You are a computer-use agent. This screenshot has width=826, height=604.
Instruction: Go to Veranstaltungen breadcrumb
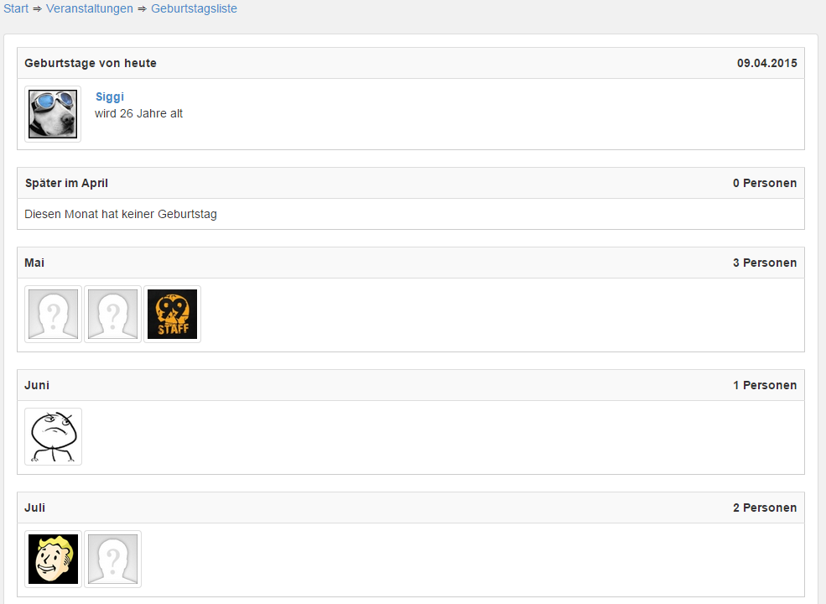(x=90, y=8)
